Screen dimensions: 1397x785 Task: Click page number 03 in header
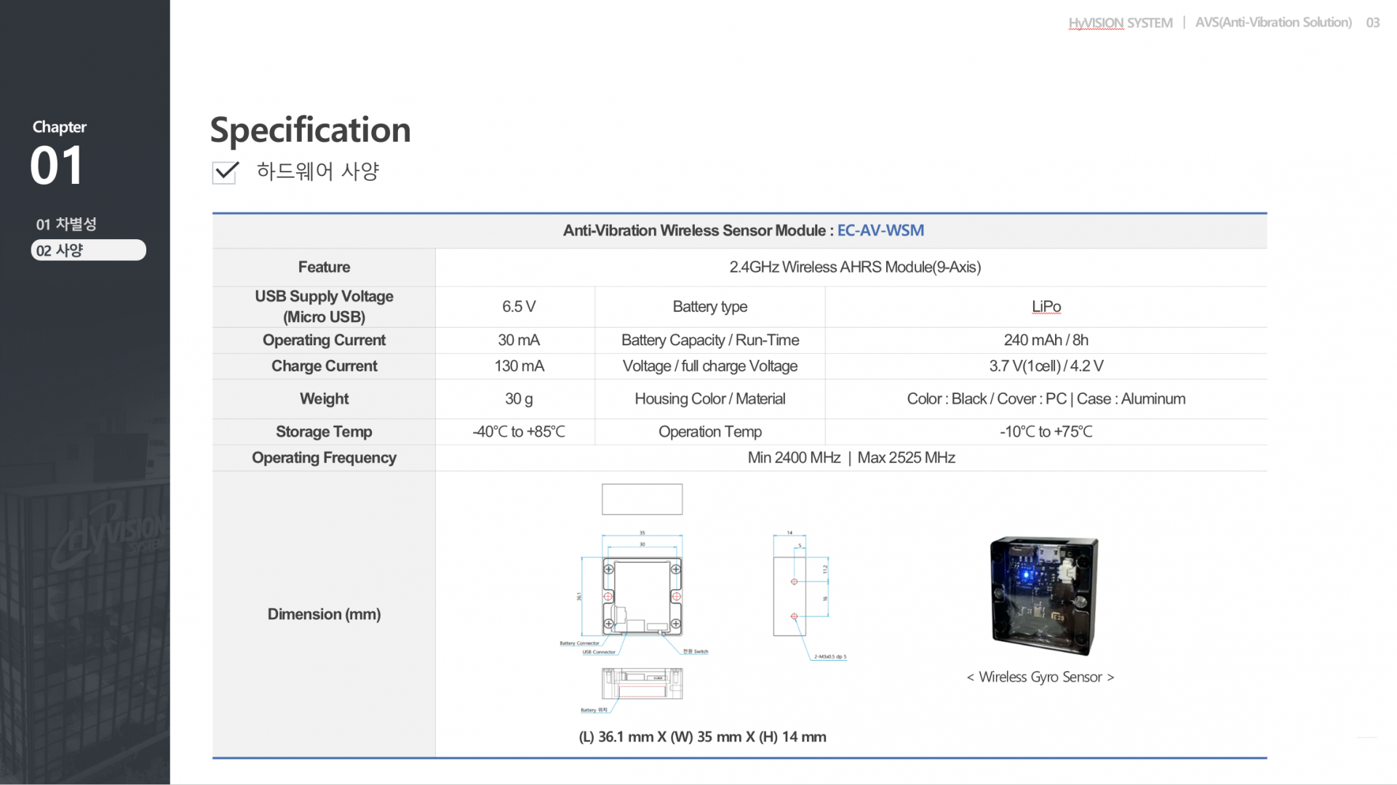tap(1373, 23)
